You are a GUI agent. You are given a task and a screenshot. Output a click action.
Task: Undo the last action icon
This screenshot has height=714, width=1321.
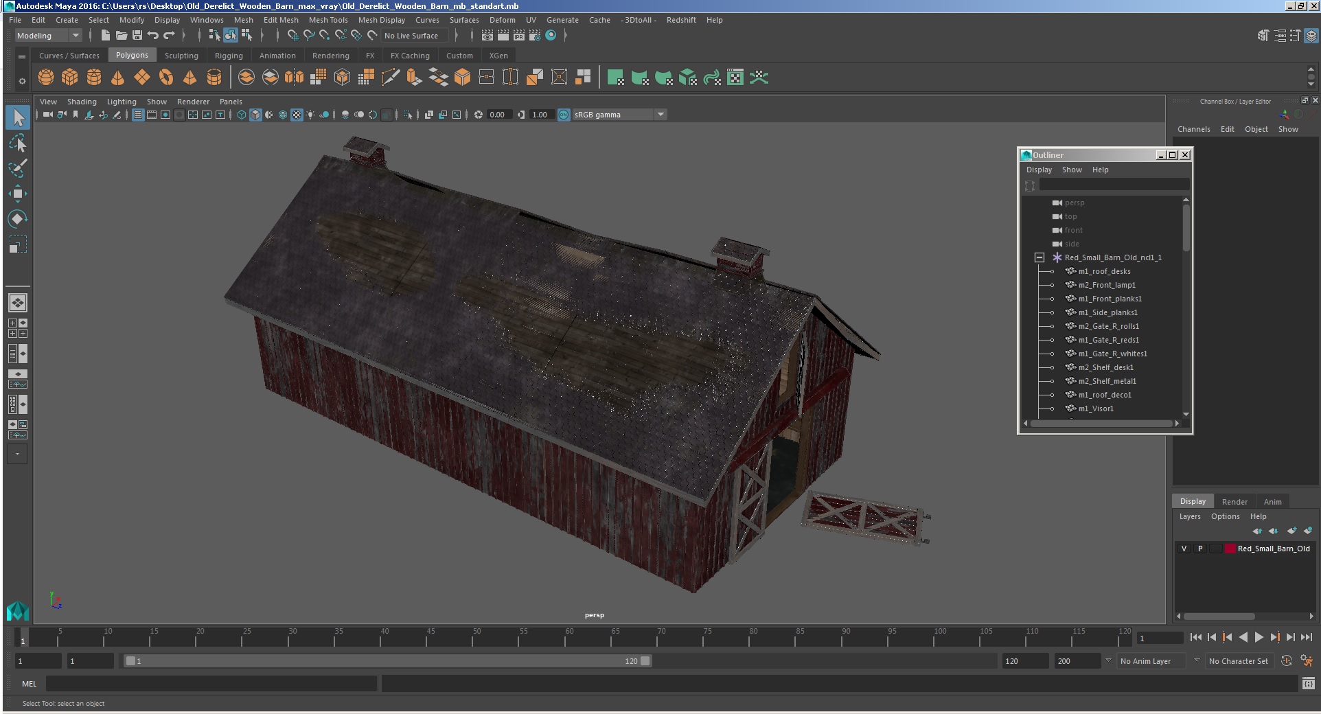pos(153,35)
